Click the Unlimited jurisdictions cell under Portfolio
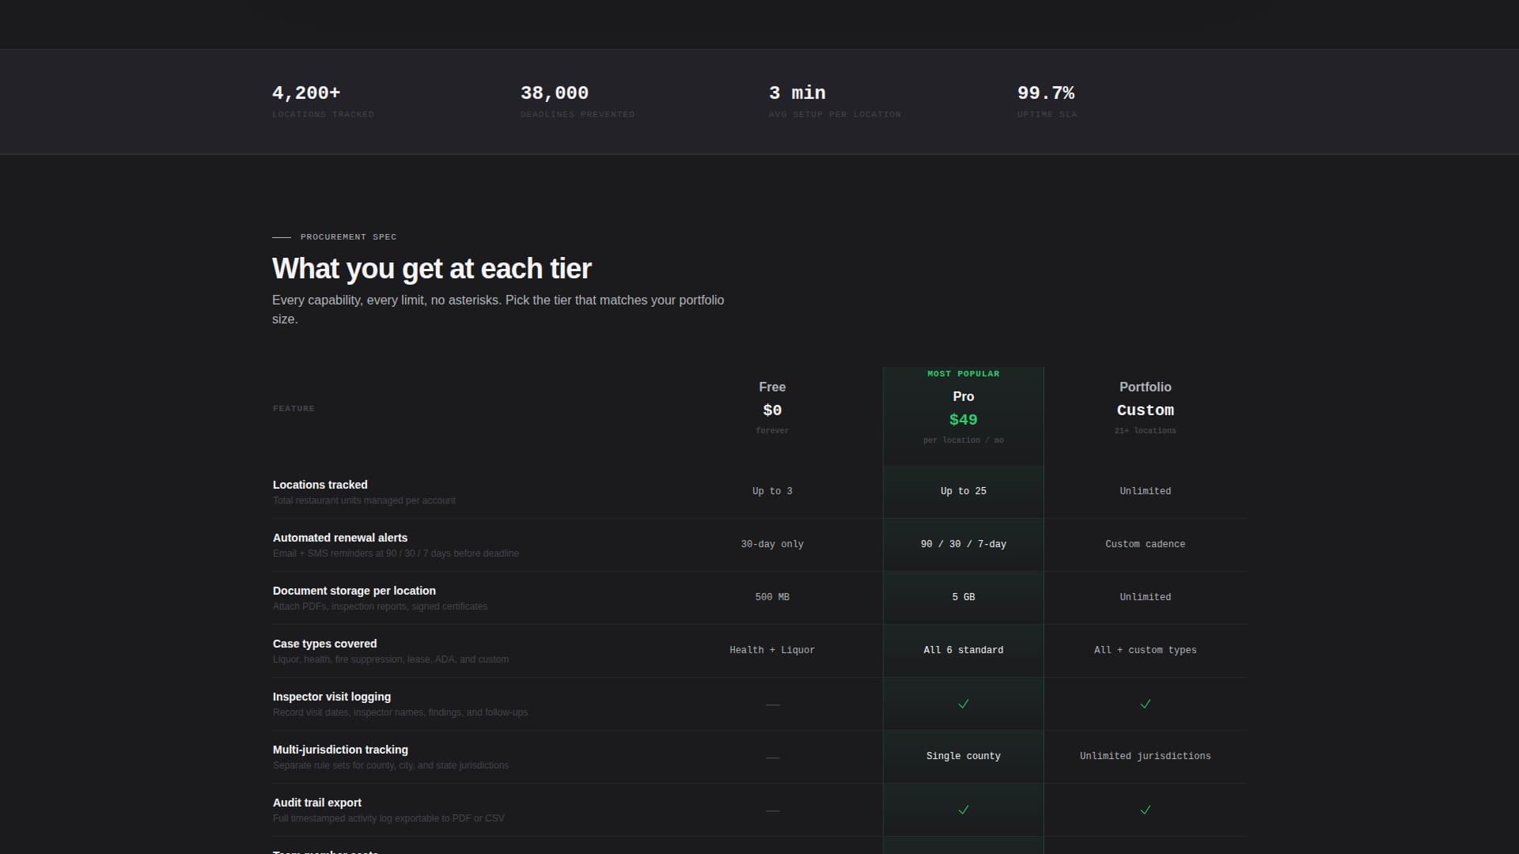The width and height of the screenshot is (1519, 854). (1145, 756)
